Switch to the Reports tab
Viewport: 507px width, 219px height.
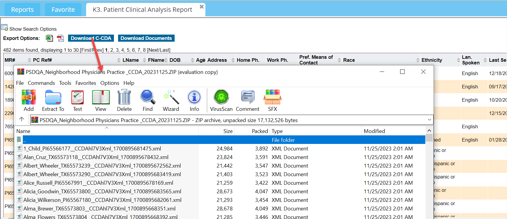[22, 10]
